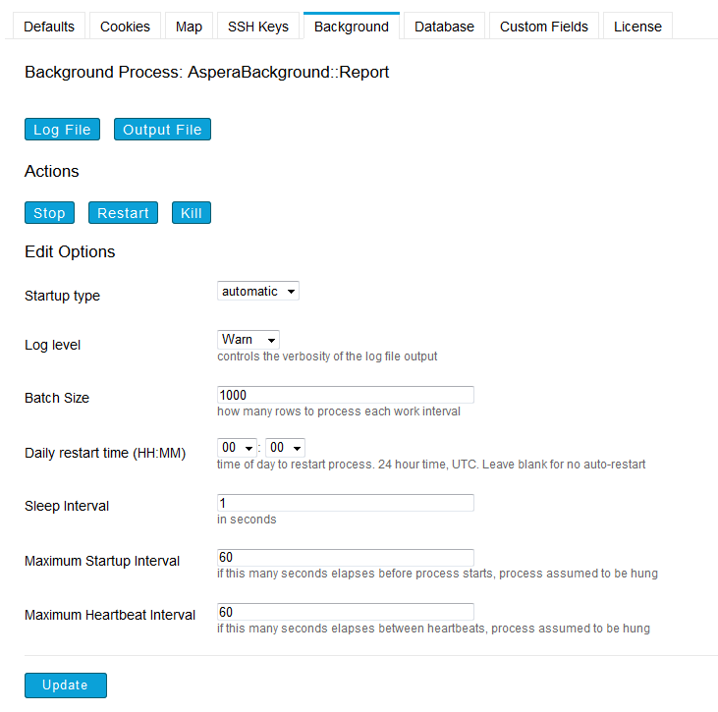
Task: Kill the background process
Action: tap(192, 212)
